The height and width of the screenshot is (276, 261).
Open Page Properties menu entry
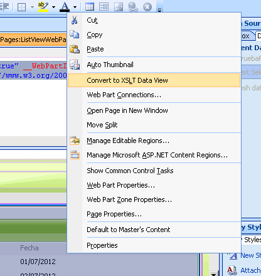click(x=154, y=214)
